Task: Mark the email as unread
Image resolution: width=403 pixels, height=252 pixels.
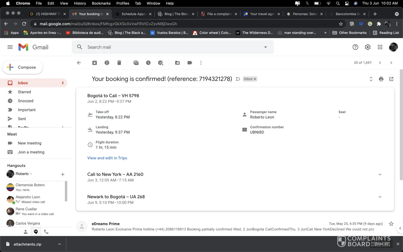Action: coord(136,63)
